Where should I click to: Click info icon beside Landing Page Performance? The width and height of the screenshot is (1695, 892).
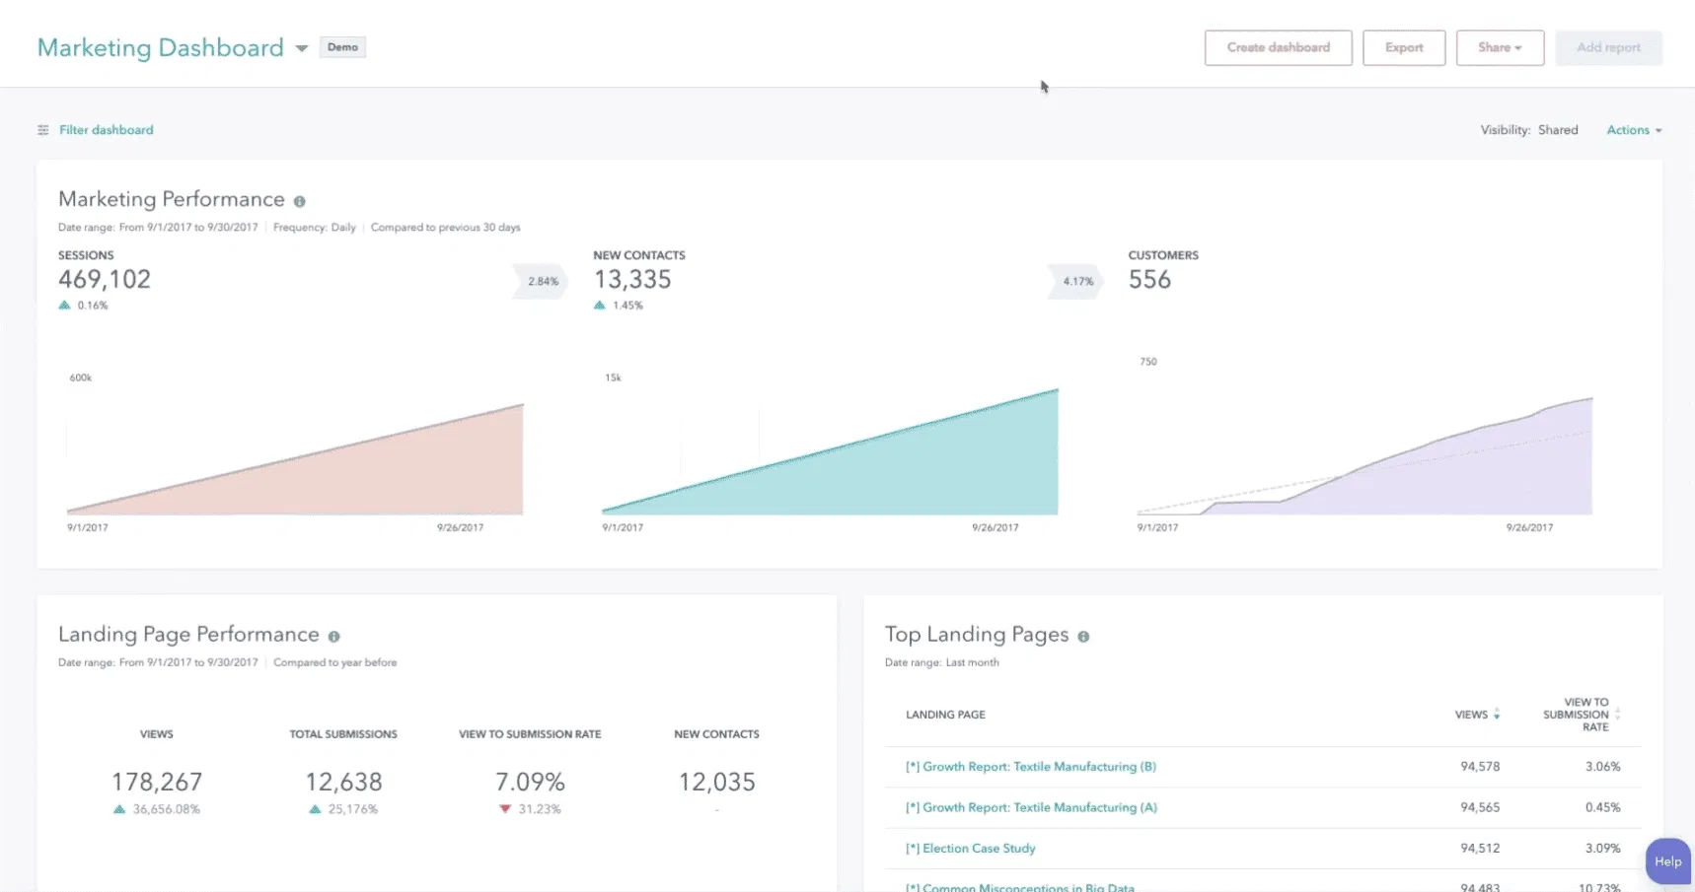(x=333, y=637)
